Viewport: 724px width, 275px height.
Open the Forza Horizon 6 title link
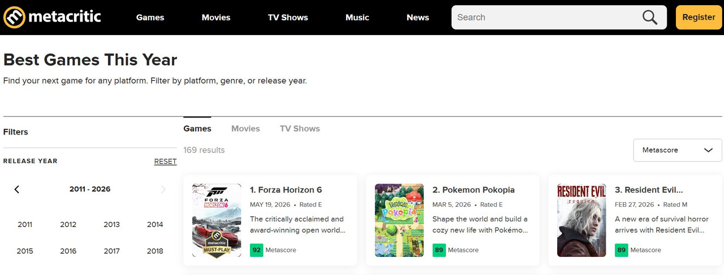(x=286, y=190)
